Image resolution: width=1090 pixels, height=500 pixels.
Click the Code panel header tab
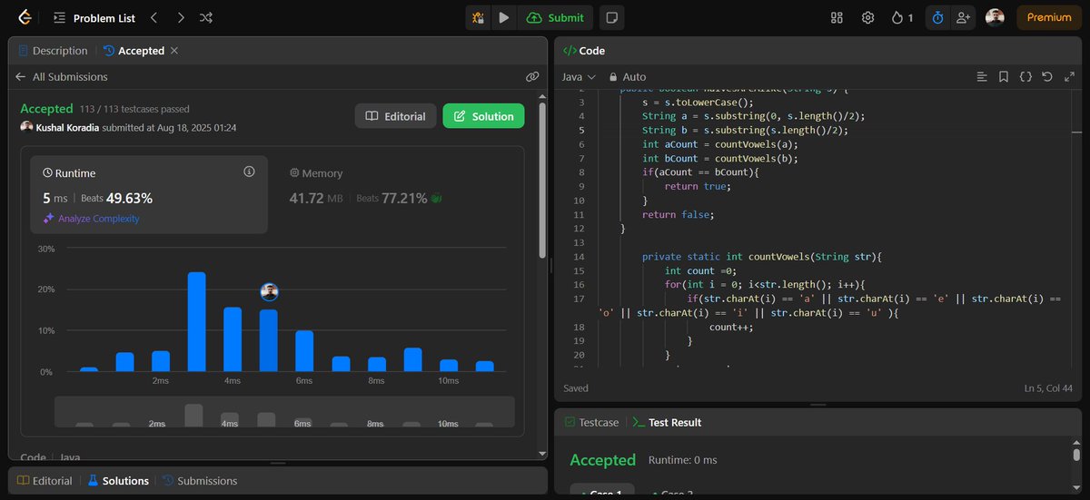pyautogui.click(x=584, y=51)
